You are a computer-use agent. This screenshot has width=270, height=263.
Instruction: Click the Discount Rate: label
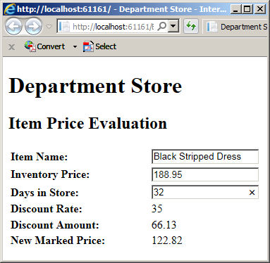click(47, 209)
